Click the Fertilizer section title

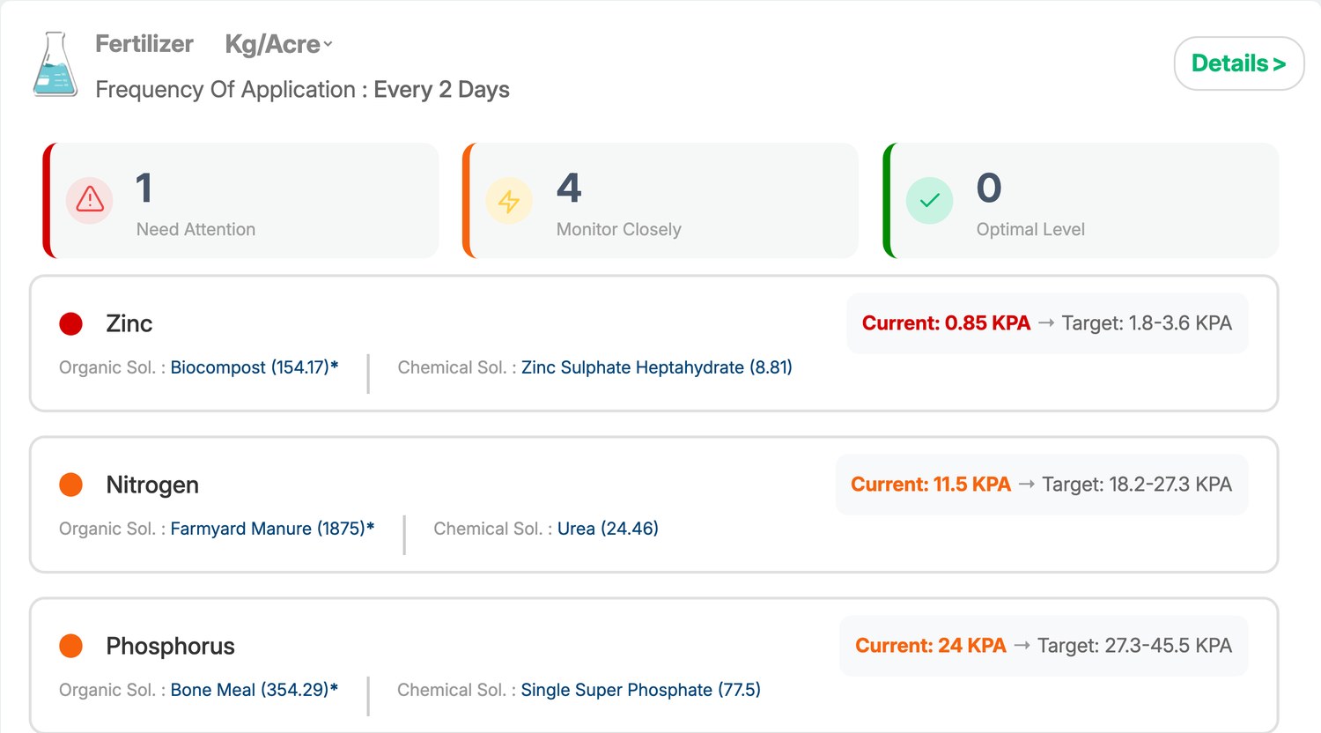144,44
